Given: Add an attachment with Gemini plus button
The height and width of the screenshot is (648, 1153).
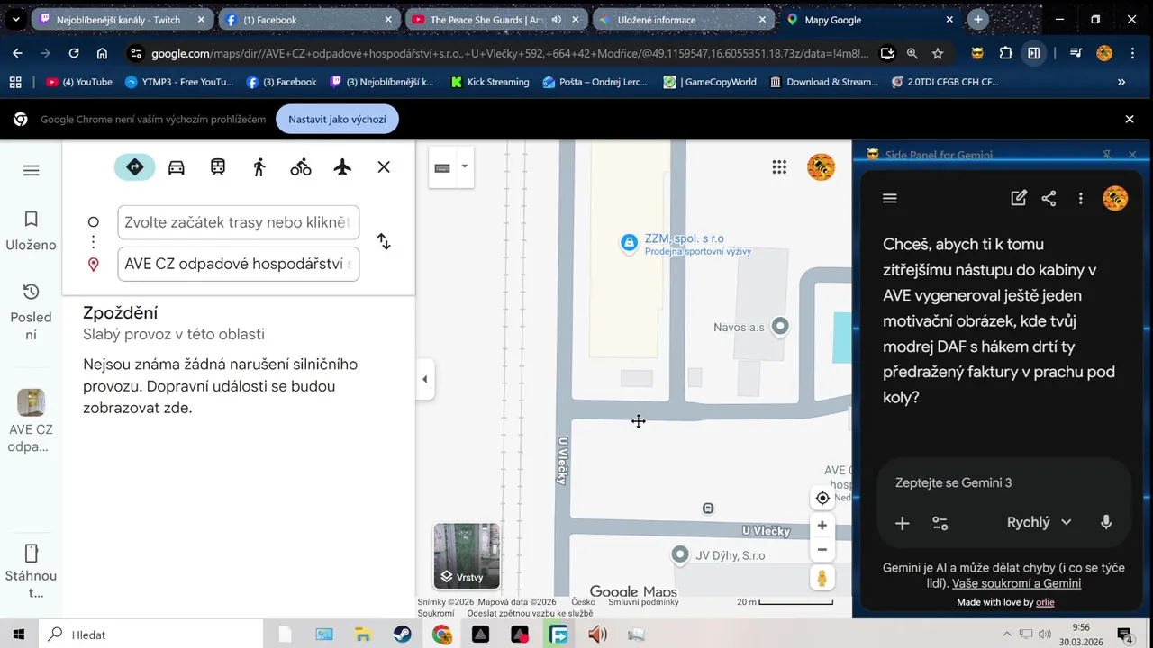Looking at the screenshot, I should 902,523.
